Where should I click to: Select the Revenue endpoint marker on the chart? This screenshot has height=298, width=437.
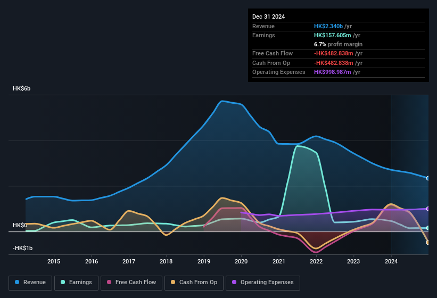pyautogui.click(x=427, y=178)
